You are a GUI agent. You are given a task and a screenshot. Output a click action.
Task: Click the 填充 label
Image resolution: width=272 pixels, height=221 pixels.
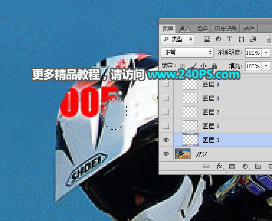tap(236, 66)
